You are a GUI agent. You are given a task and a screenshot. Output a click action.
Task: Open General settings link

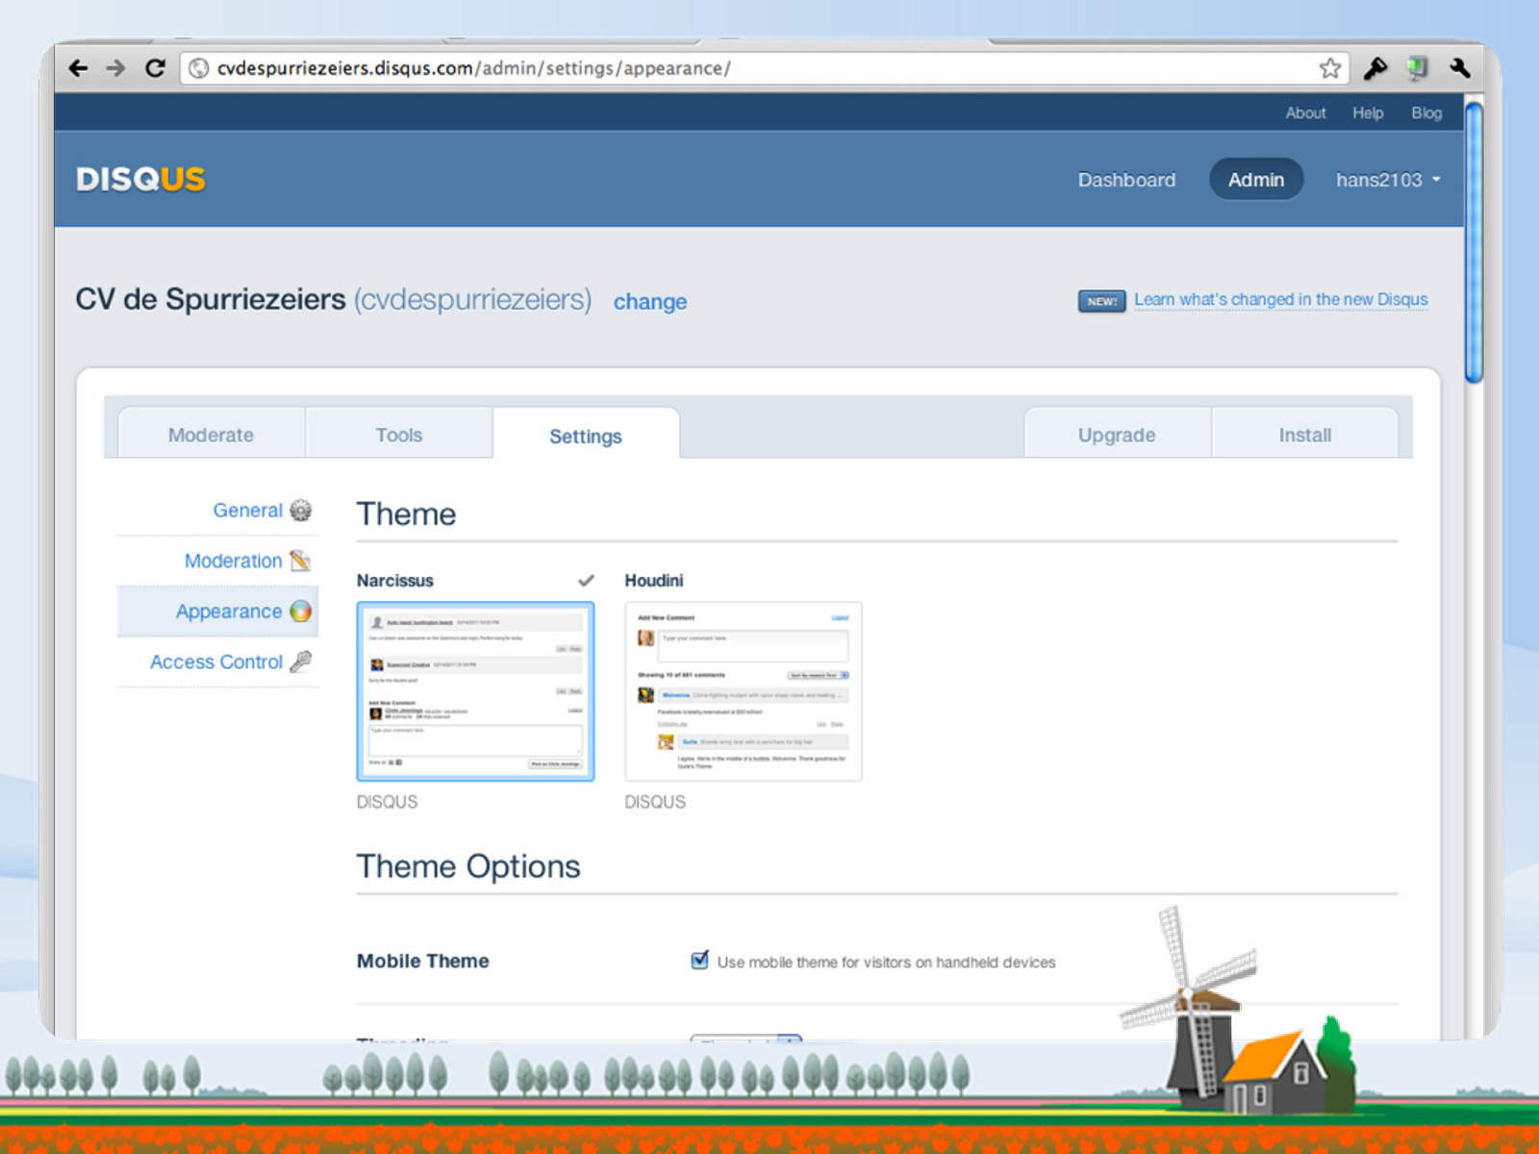click(247, 510)
